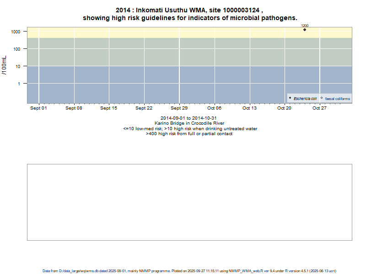Image resolution: width=366 pixels, height=274 pixels.
Task: Click the faecal coliforms legend label
Action: point(337,99)
